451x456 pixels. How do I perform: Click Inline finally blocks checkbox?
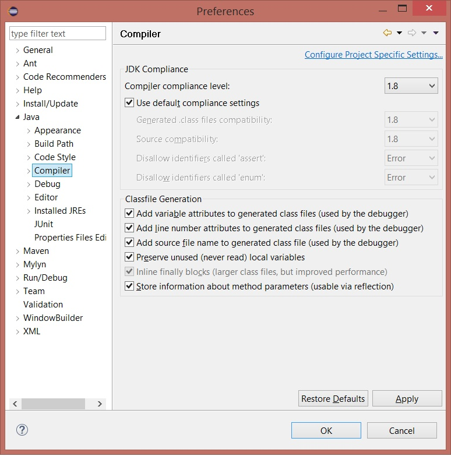(129, 271)
